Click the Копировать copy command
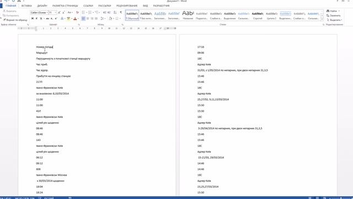This screenshot has height=199, width=353. click(11, 15)
